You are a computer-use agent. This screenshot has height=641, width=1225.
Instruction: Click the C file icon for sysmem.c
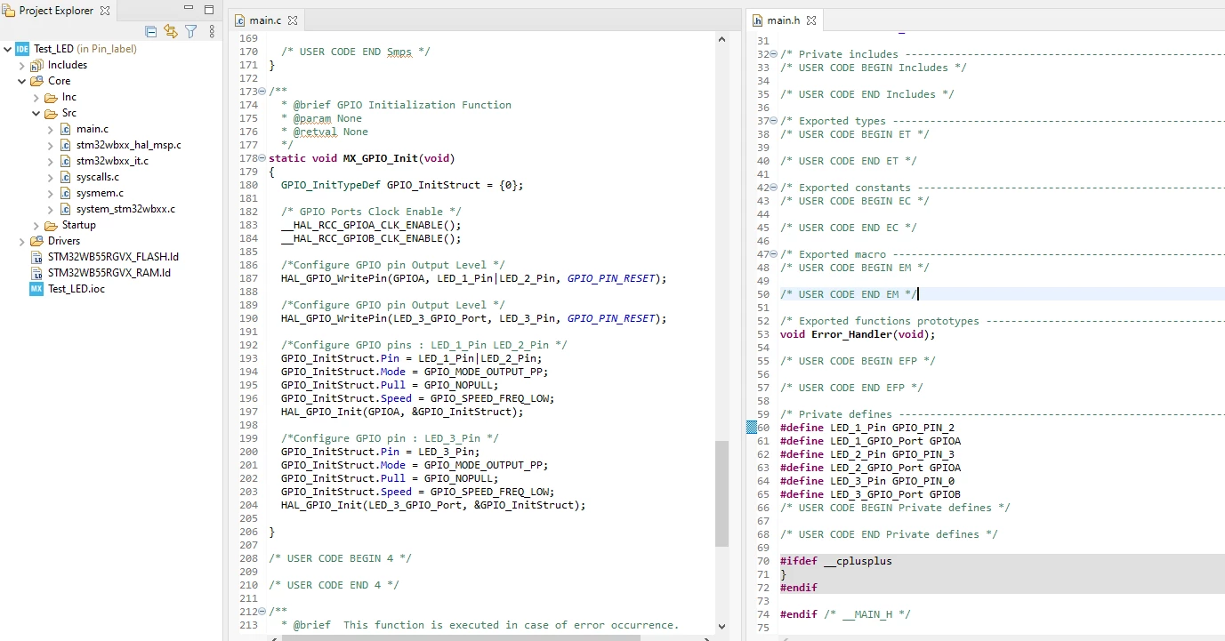tap(65, 193)
